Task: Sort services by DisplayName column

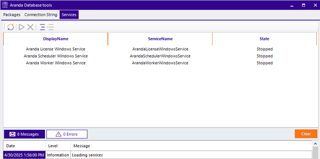Action: point(56,39)
